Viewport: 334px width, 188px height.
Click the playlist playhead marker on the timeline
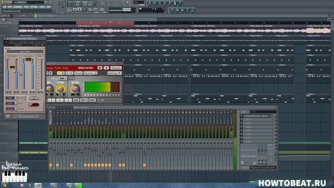pos(111,22)
